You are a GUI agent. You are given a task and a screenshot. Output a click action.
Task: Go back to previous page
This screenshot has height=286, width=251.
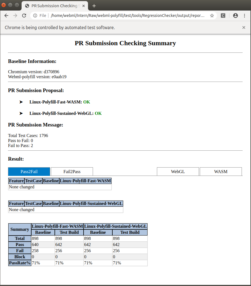6,16
